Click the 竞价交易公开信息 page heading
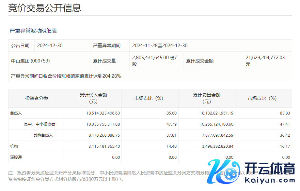 tap(45, 8)
